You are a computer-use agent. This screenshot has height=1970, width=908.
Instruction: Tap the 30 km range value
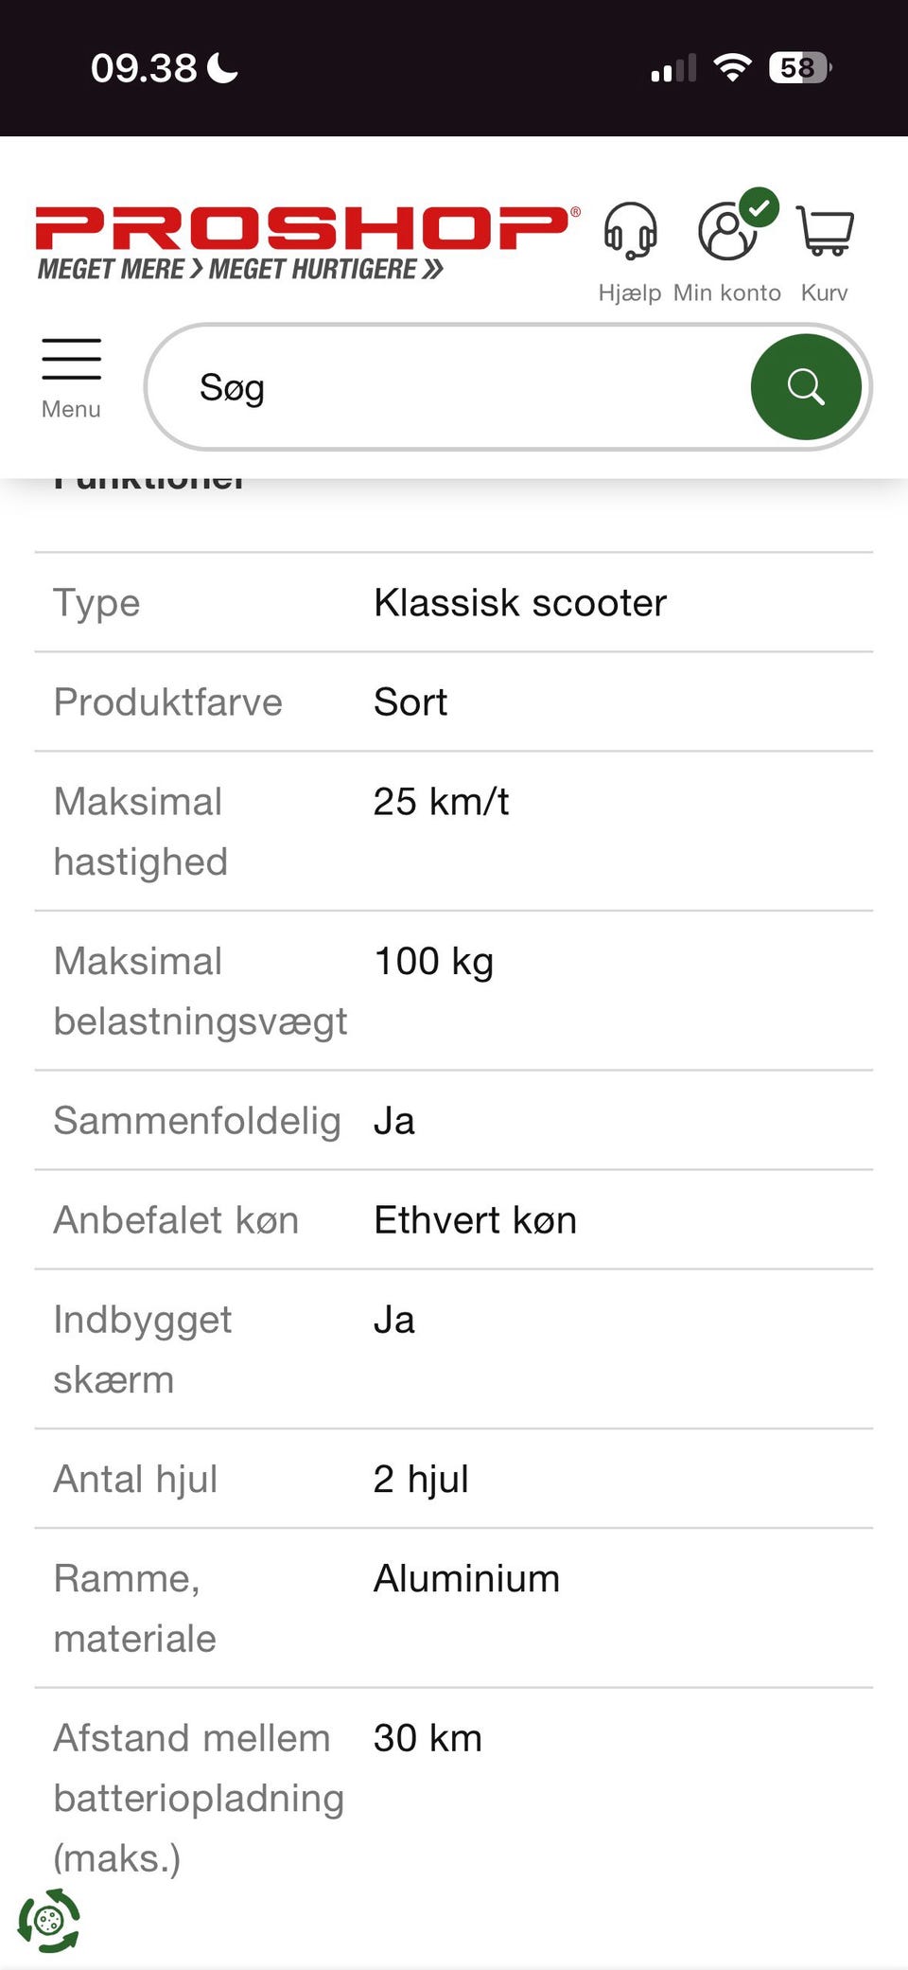click(428, 1738)
